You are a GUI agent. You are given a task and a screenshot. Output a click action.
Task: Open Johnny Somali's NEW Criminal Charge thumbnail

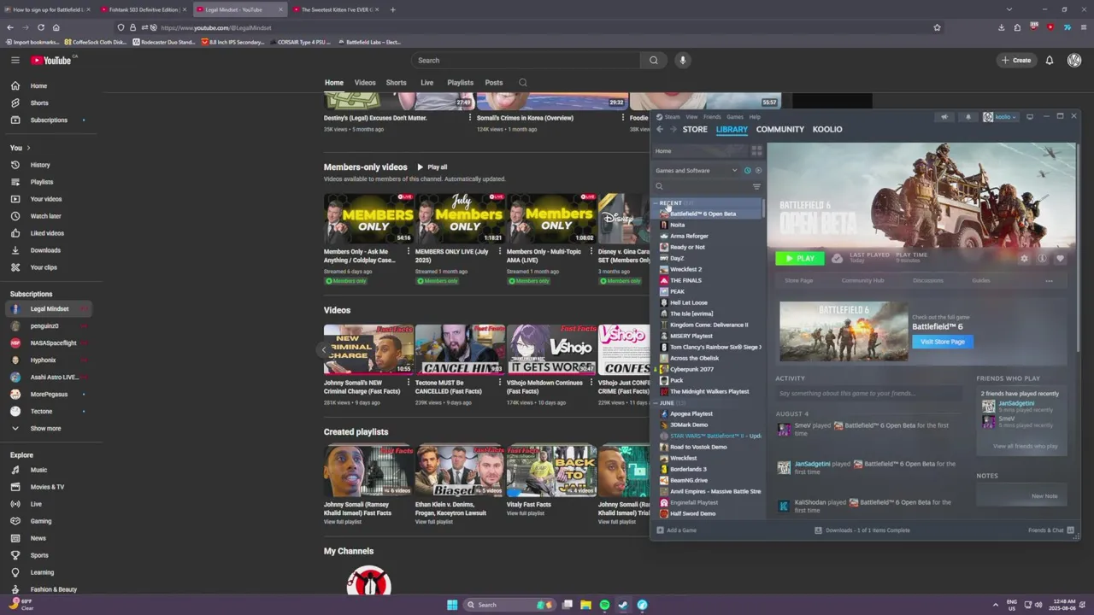click(368, 349)
